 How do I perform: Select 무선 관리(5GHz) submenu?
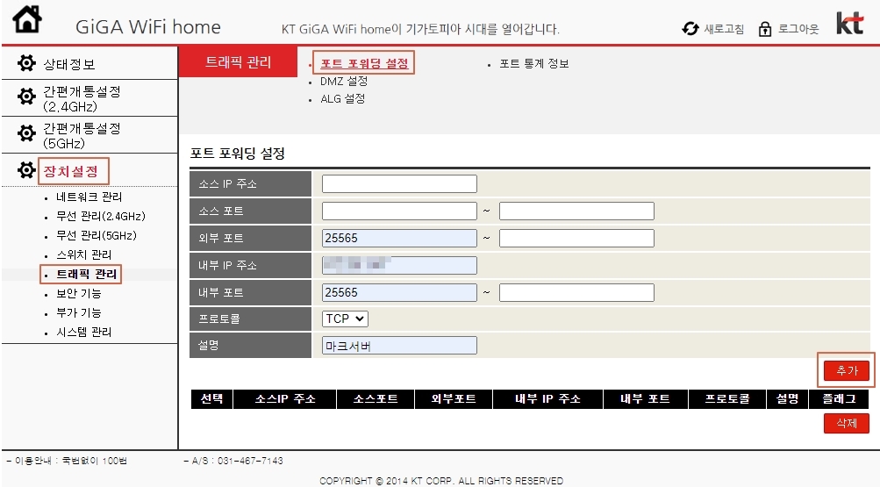(96, 235)
